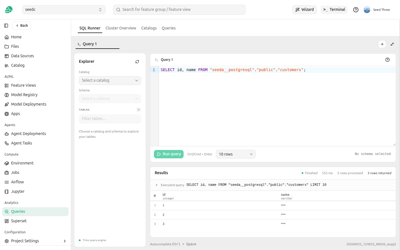Click the Back button

[x=22, y=26]
